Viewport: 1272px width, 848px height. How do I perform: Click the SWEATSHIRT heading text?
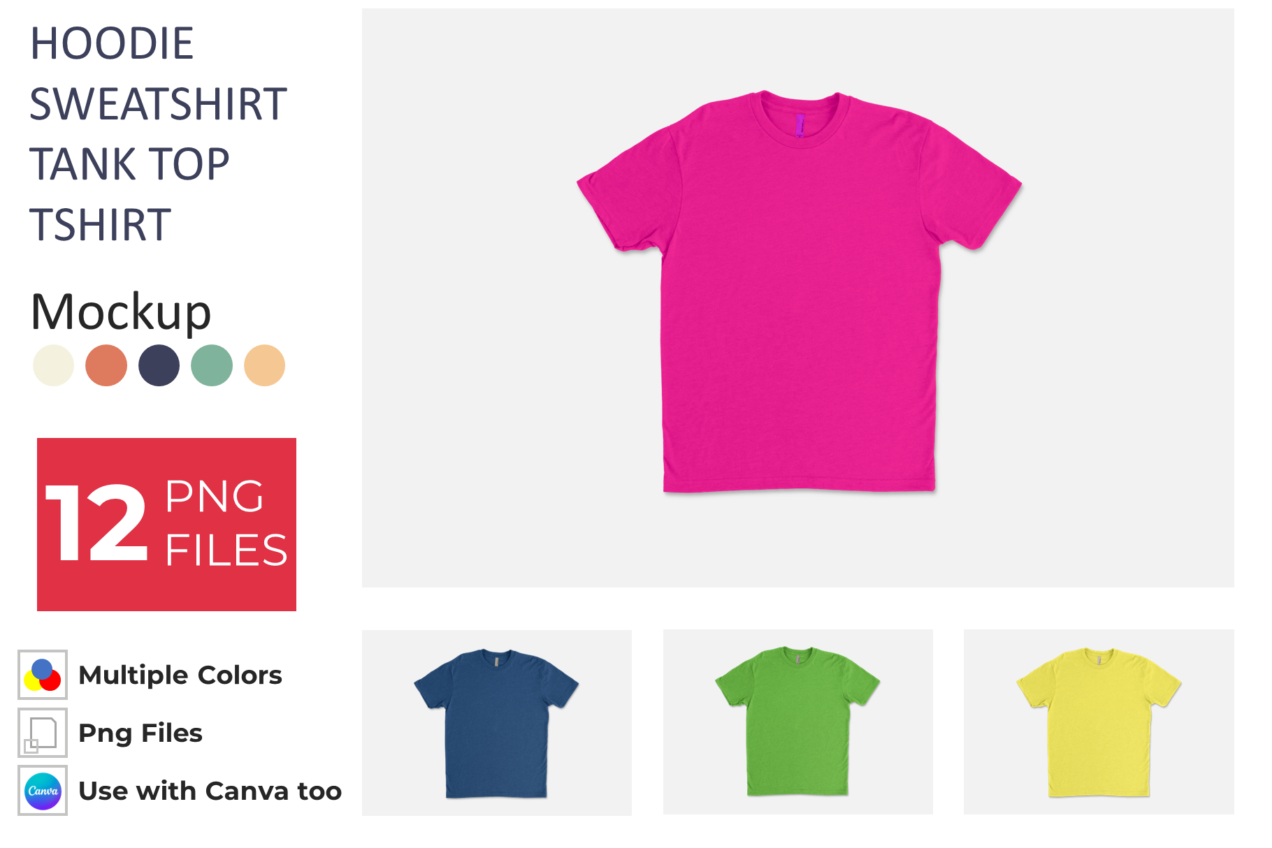click(x=158, y=104)
